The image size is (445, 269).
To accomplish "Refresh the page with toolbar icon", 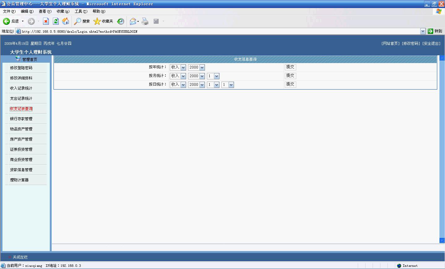I will pyautogui.click(x=56, y=21).
